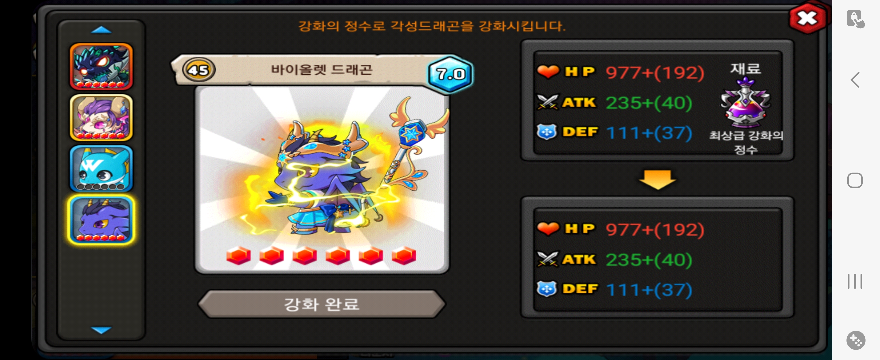880x360 pixels.
Task: Tap the HP heart icon in top stats
Action: pos(548,71)
